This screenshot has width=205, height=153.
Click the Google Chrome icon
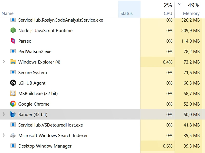tap(13, 104)
